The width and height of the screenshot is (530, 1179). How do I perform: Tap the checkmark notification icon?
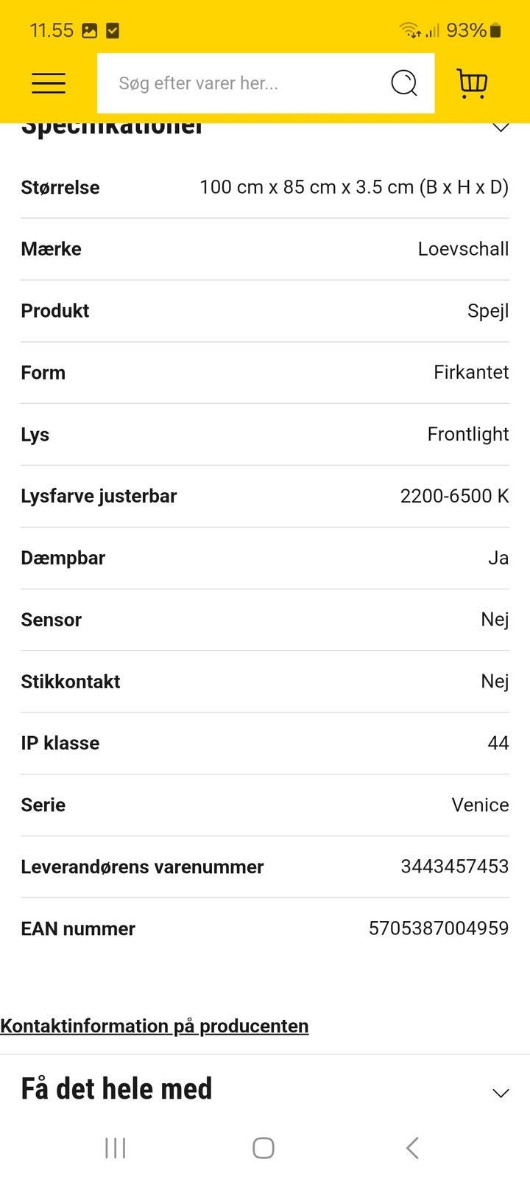(x=113, y=30)
